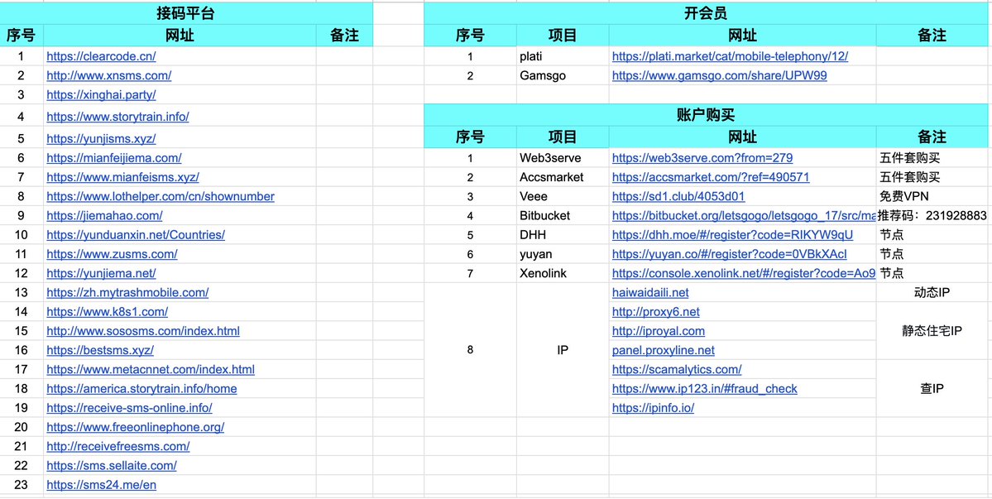The width and height of the screenshot is (992, 499).
Task: Open haiwaidaili.net link
Action: 650,292
